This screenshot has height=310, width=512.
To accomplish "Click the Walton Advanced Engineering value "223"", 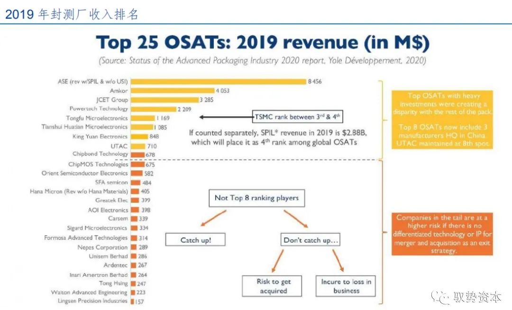I will click(x=141, y=292).
